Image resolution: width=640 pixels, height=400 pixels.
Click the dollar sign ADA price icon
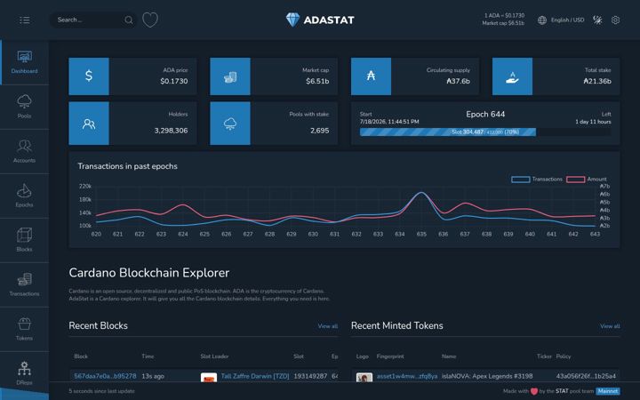pos(89,76)
